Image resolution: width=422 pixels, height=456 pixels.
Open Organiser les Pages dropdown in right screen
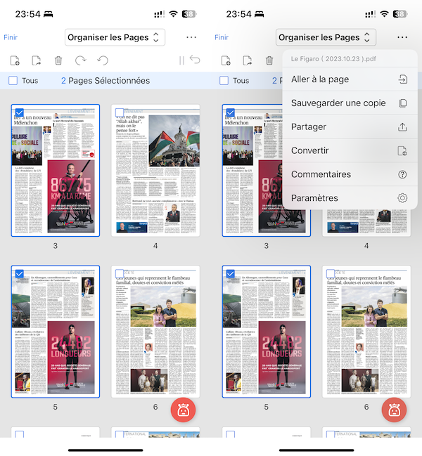tap(326, 37)
